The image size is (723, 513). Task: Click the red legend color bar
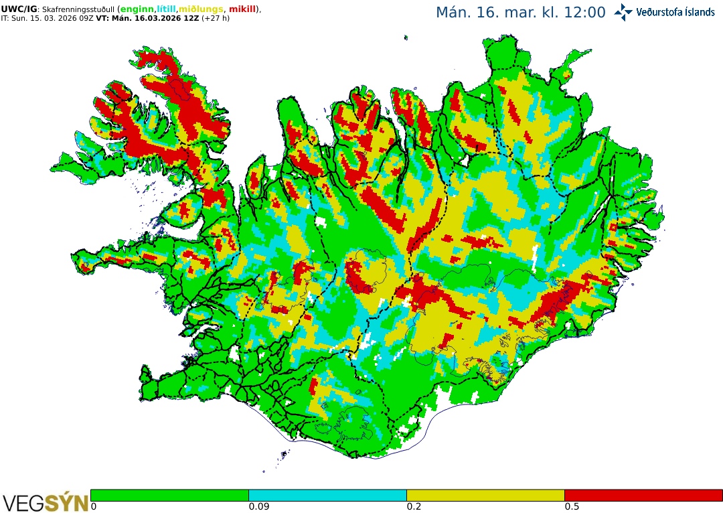click(x=644, y=496)
